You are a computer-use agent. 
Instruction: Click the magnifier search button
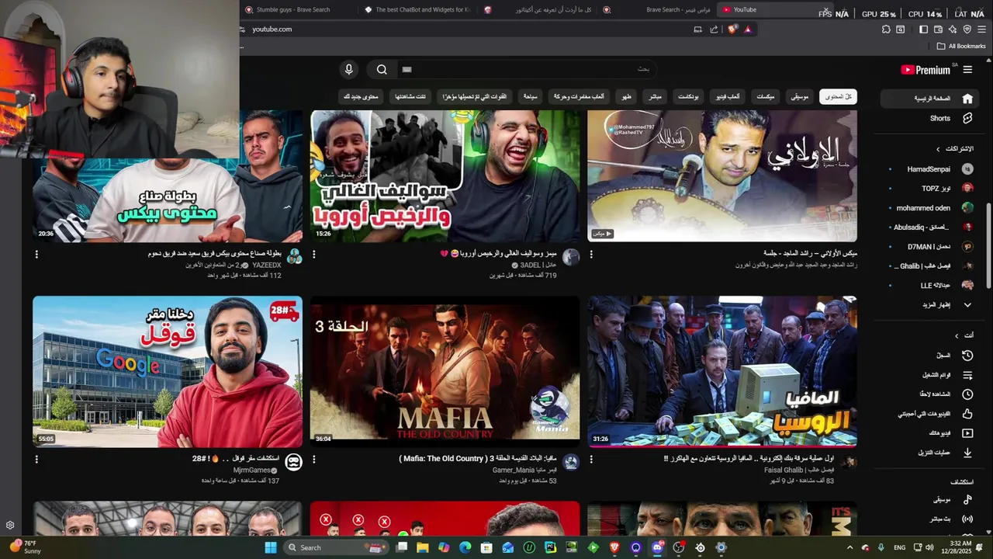[382, 70]
